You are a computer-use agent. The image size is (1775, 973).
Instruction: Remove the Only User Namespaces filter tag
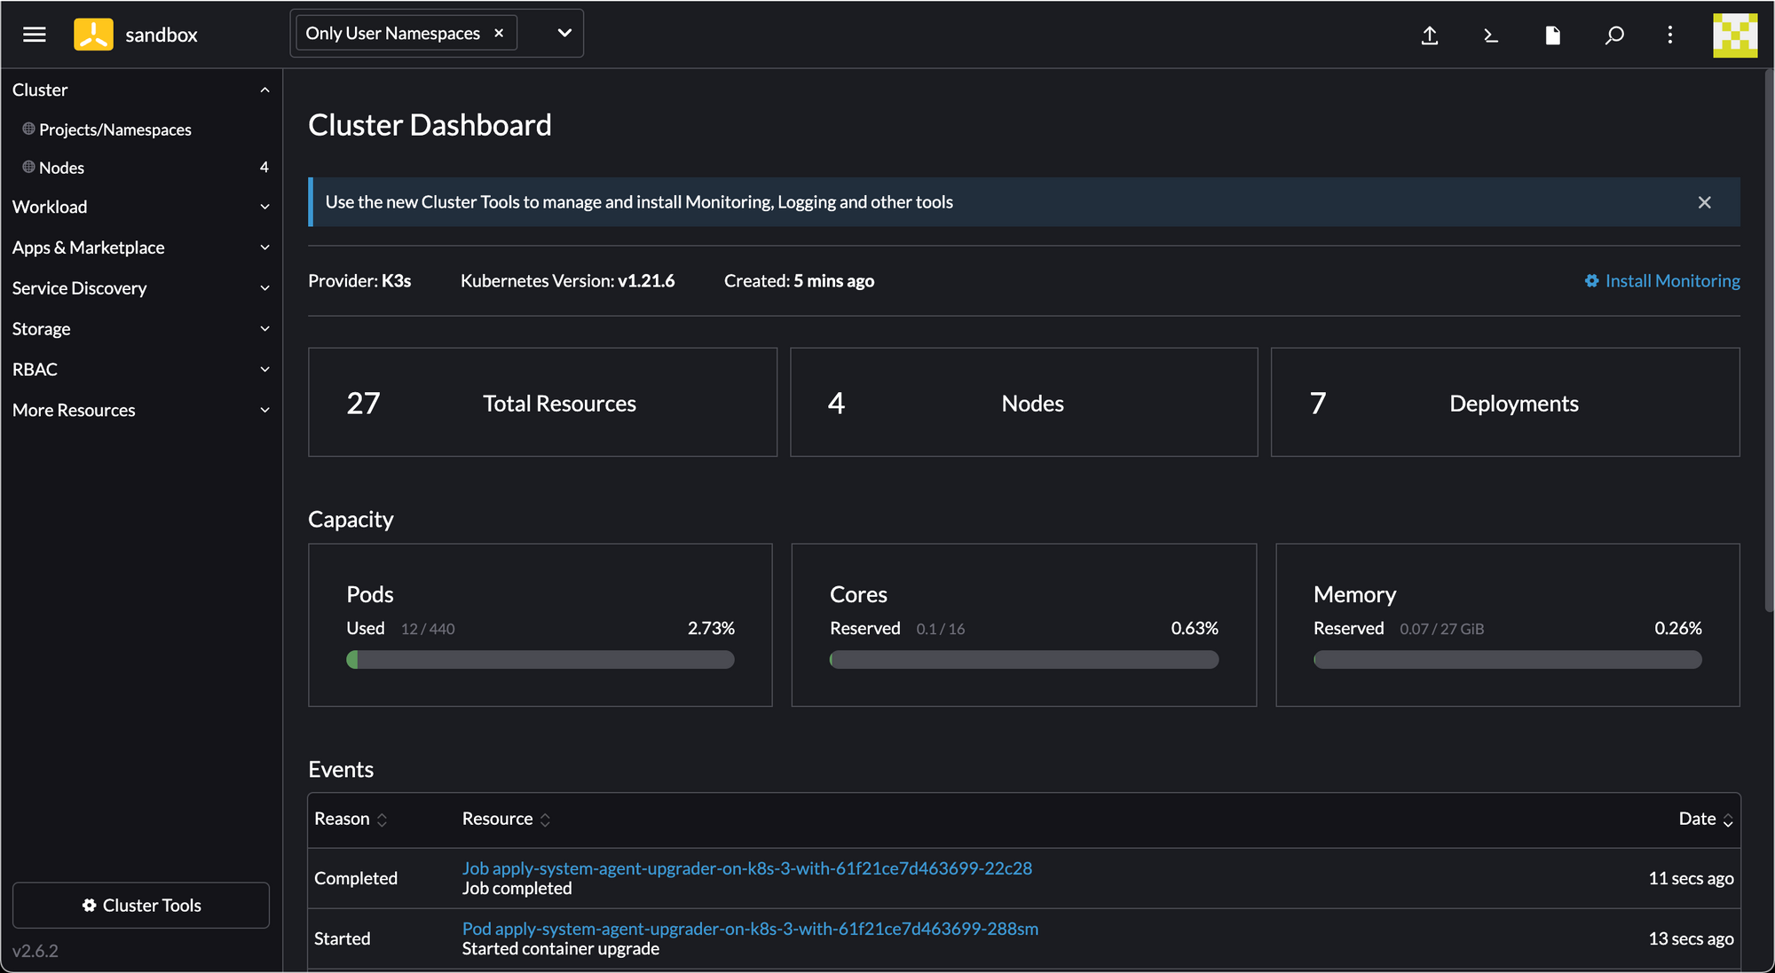point(499,33)
